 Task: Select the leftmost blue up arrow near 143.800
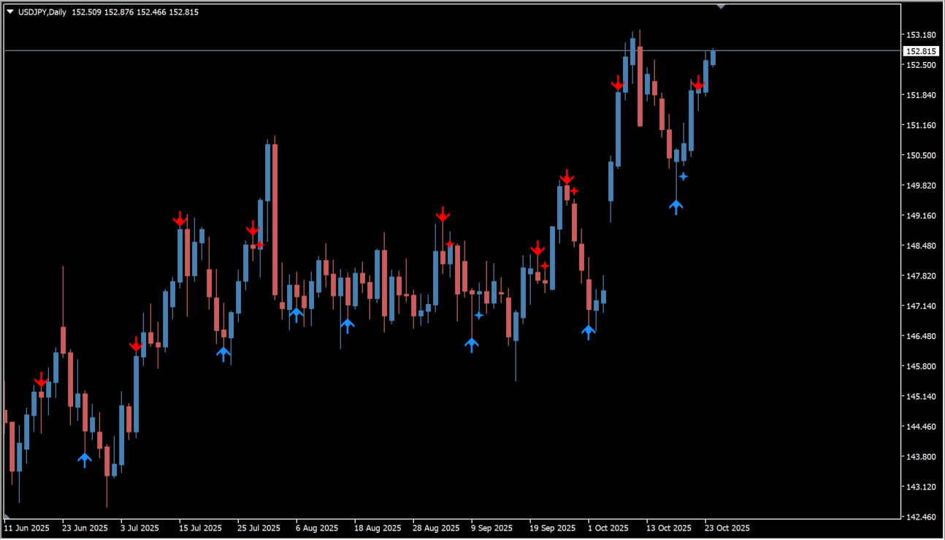(x=85, y=460)
